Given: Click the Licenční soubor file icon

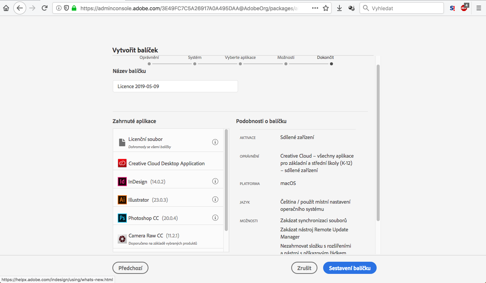Looking at the screenshot, I should (x=122, y=142).
